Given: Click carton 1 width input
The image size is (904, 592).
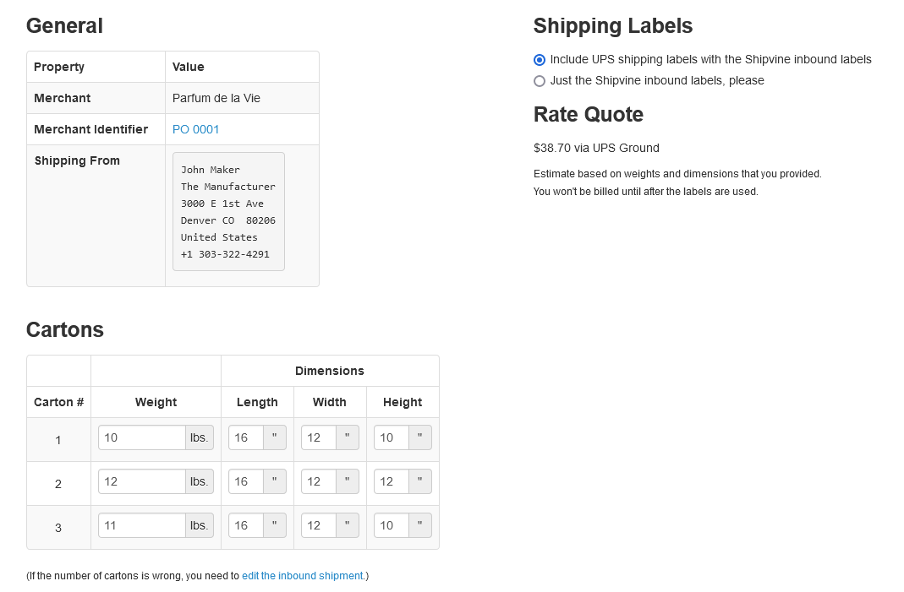Looking at the screenshot, I should point(319,437).
